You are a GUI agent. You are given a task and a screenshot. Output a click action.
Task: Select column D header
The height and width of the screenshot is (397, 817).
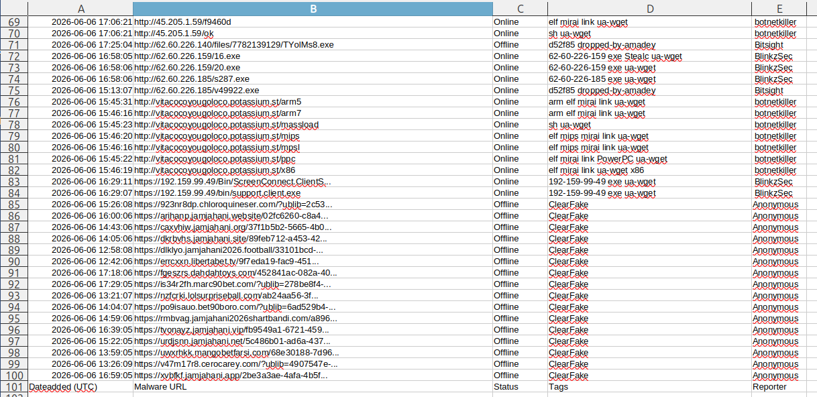(649, 8)
